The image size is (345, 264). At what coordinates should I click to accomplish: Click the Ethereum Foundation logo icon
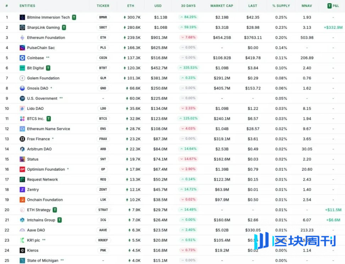(22, 37)
